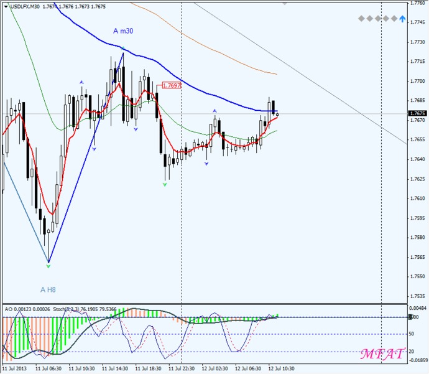
Task: Click blue up fractal above 12 Jul 02:30 peak
Action: [x=214, y=111]
